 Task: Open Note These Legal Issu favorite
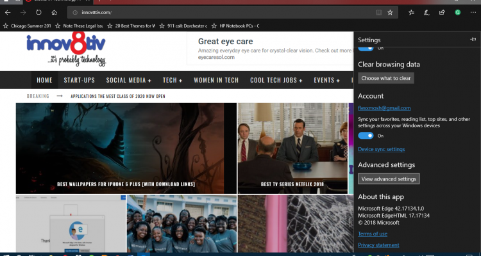pos(79,26)
